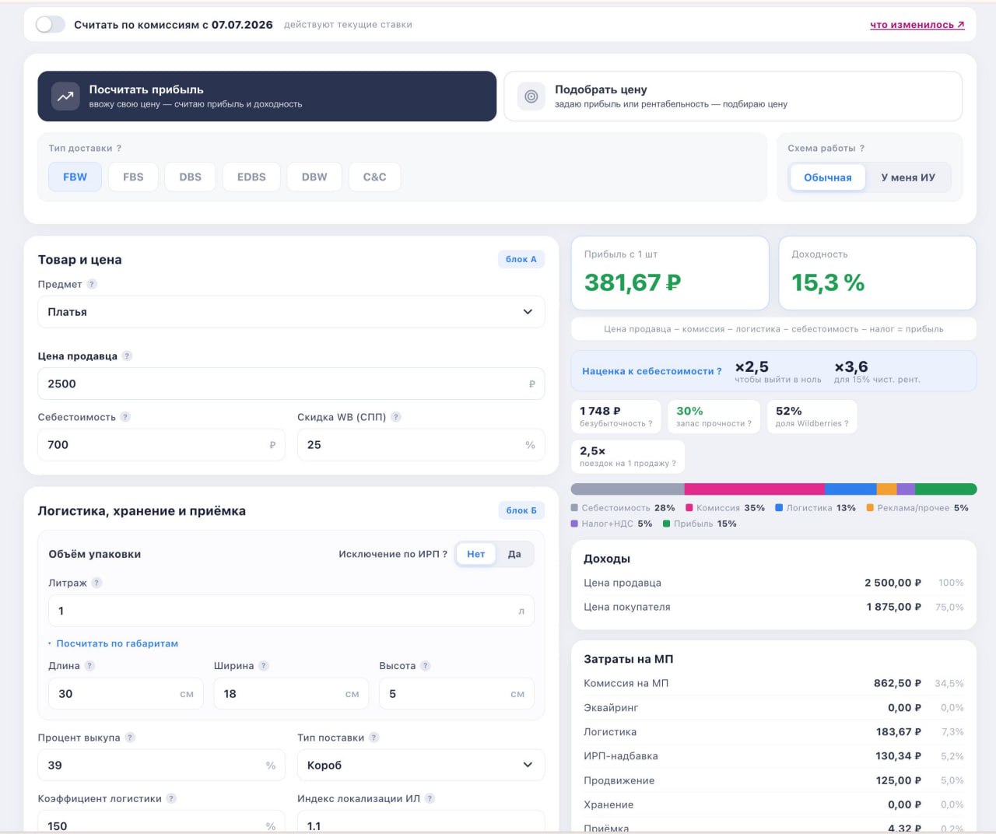
Task: Click help icon next to Предмет label
Action: 92,285
